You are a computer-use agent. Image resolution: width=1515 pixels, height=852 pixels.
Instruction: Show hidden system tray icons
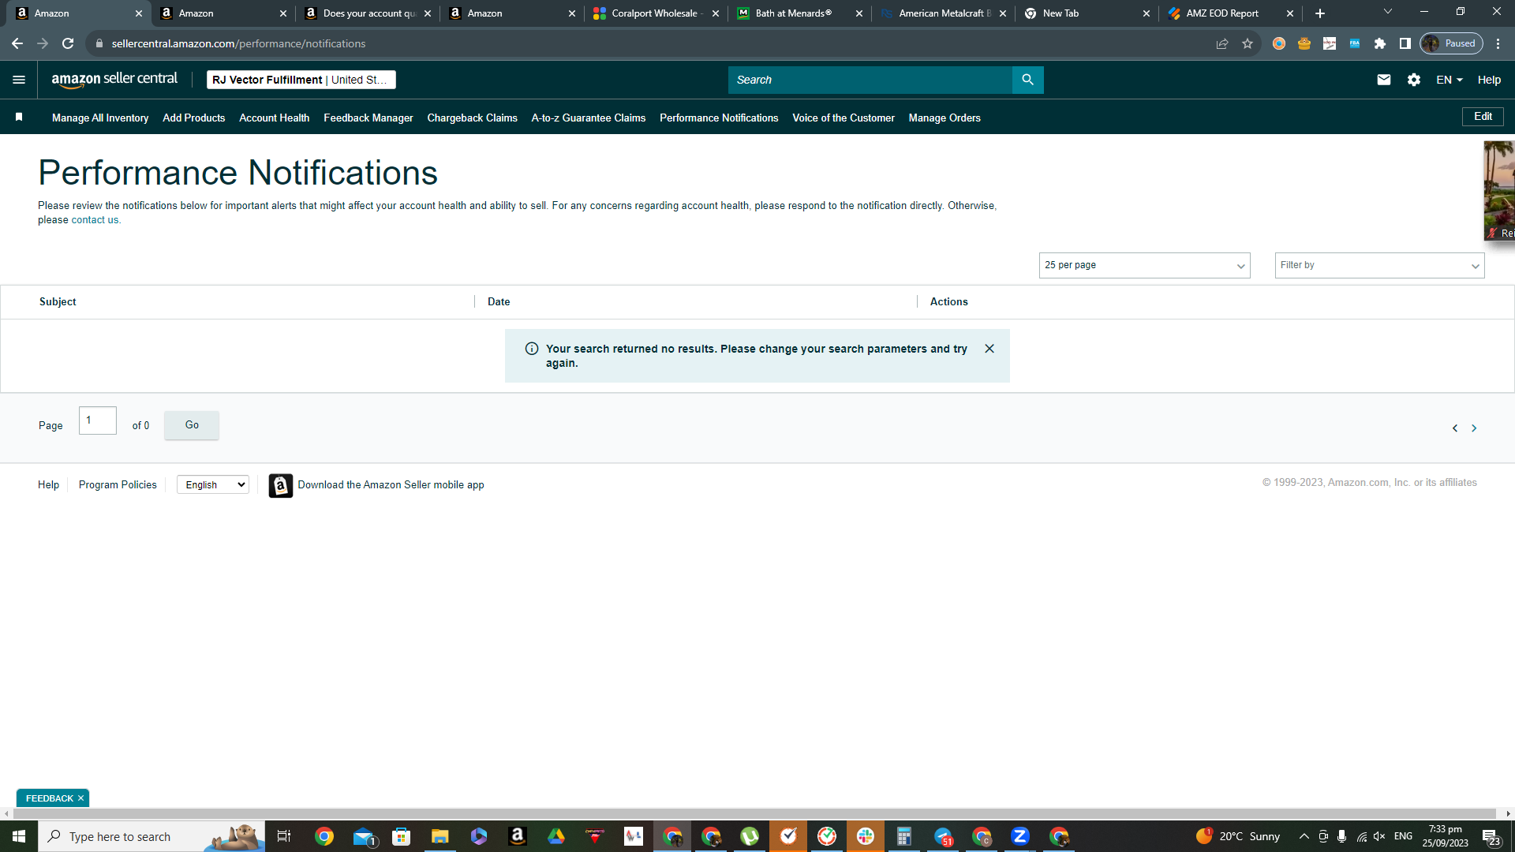pyautogui.click(x=1304, y=836)
